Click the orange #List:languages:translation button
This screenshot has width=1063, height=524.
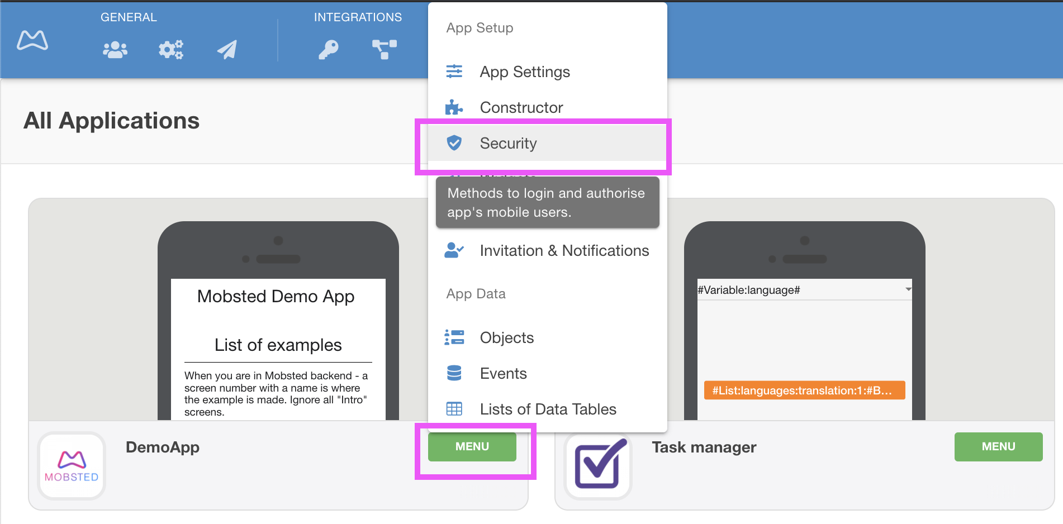click(x=804, y=390)
